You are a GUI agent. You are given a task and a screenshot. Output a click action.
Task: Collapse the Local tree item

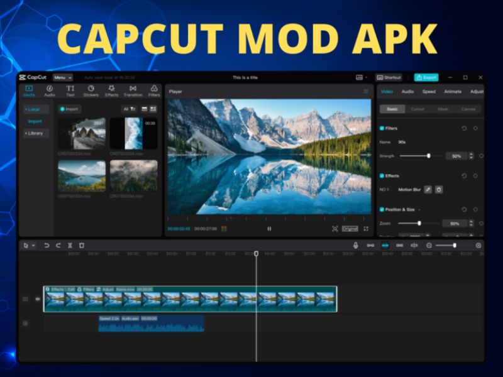tap(36, 109)
